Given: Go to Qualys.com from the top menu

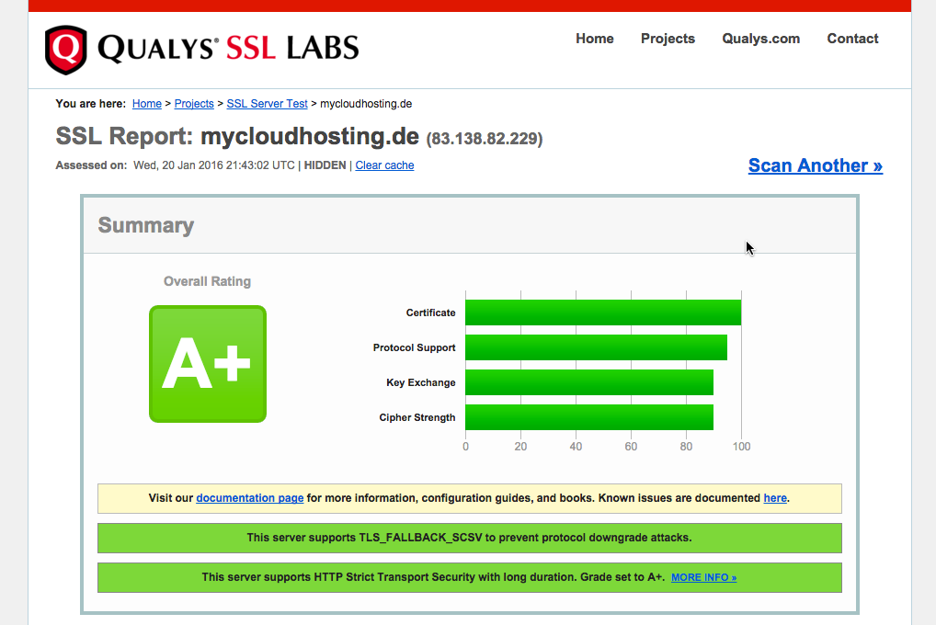Looking at the screenshot, I should pos(760,39).
